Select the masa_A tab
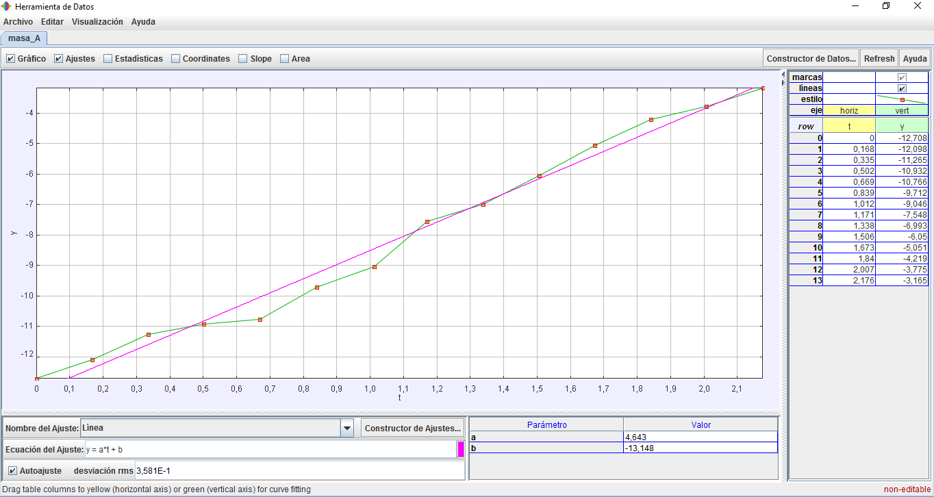Image resolution: width=934 pixels, height=497 pixels. tap(24, 38)
